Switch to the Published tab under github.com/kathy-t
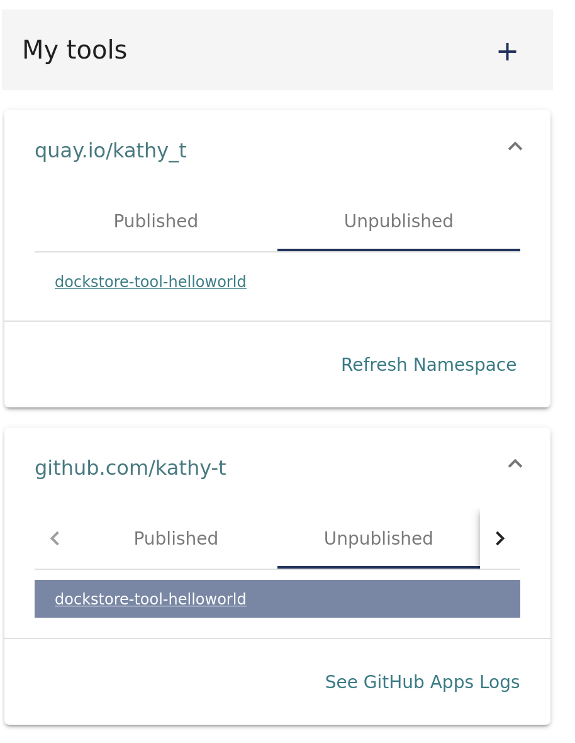Image resolution: width=575 pixels, height=743 pixels. pos(176,539)
